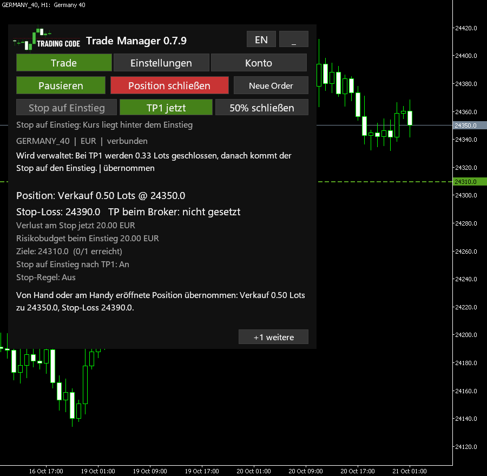Close half with 50% schließen
The height and width of the screenshot is (476, 487).
[x=262, y=108]
